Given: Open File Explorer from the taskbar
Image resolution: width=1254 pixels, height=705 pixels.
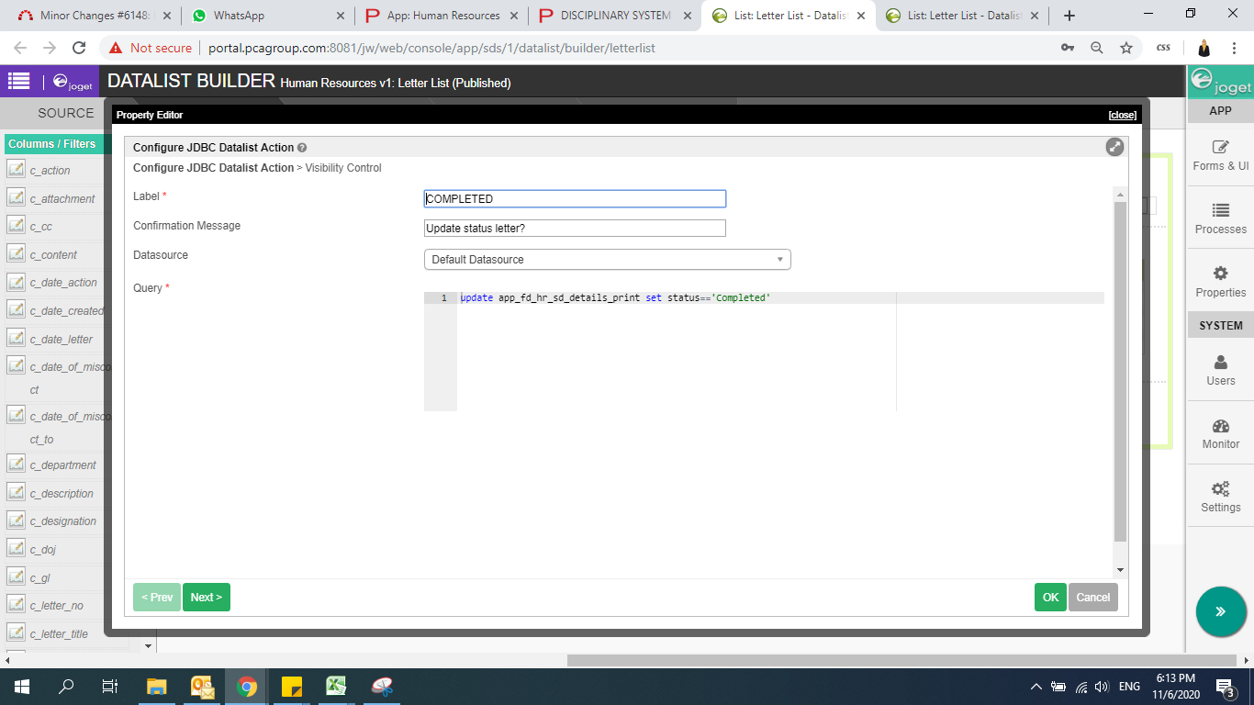Looking at the screenshot, I should pyautogui.click(x=157, y=686).
